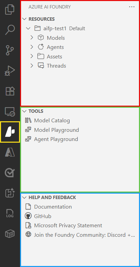Image resolution: width=140 pixels, height=267 pixels.
Task: Collapse the TOOLS section header
Action: 33,111
